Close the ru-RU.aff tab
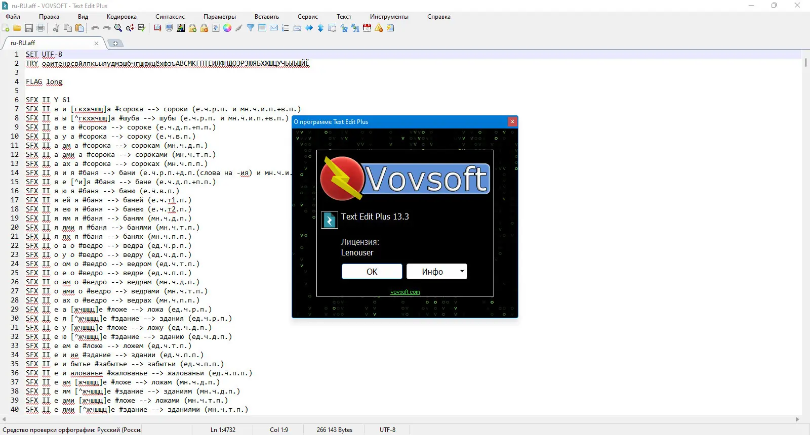Viewport: 810px width, 435px height. point(96,43)
